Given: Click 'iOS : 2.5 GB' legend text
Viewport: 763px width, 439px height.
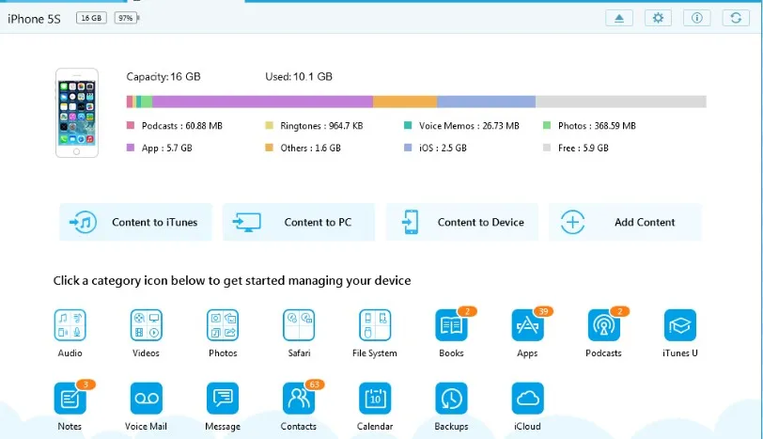Looking at the screenshot, I should pyautogui.click(x=443, y=148).
